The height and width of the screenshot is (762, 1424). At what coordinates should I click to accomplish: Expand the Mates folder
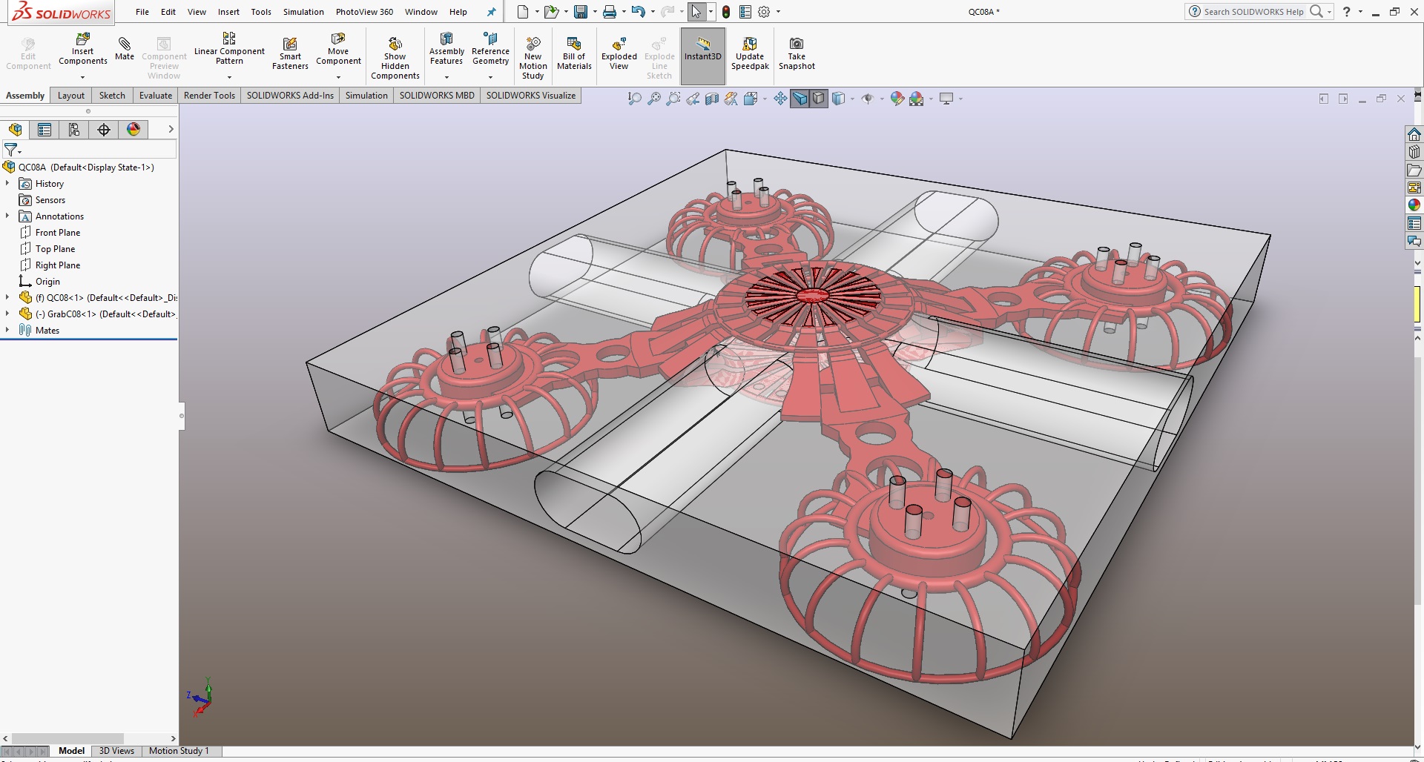[x=7, y=330]
